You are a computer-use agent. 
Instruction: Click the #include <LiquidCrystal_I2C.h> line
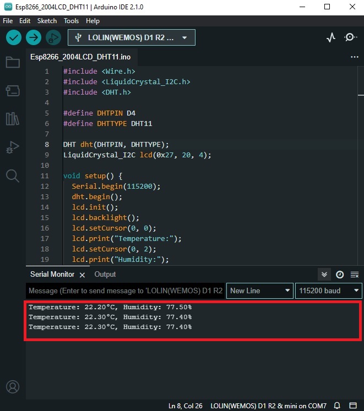tap(127, 82)
